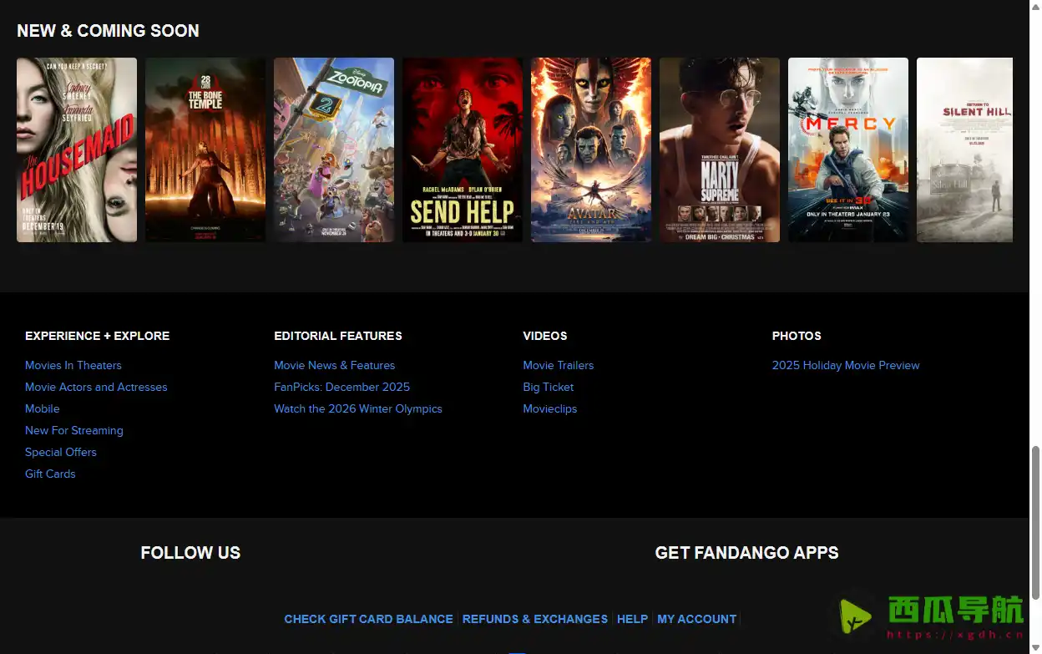
Task: Open the Gift Cards link
Action: tap(50, 474)
